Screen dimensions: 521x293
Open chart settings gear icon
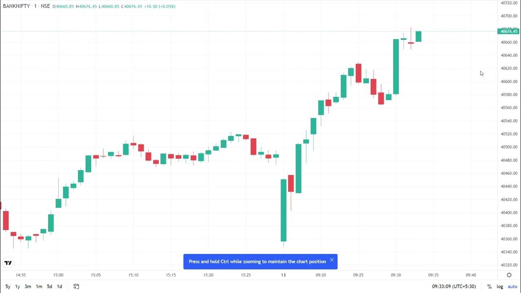coord(509,275)
